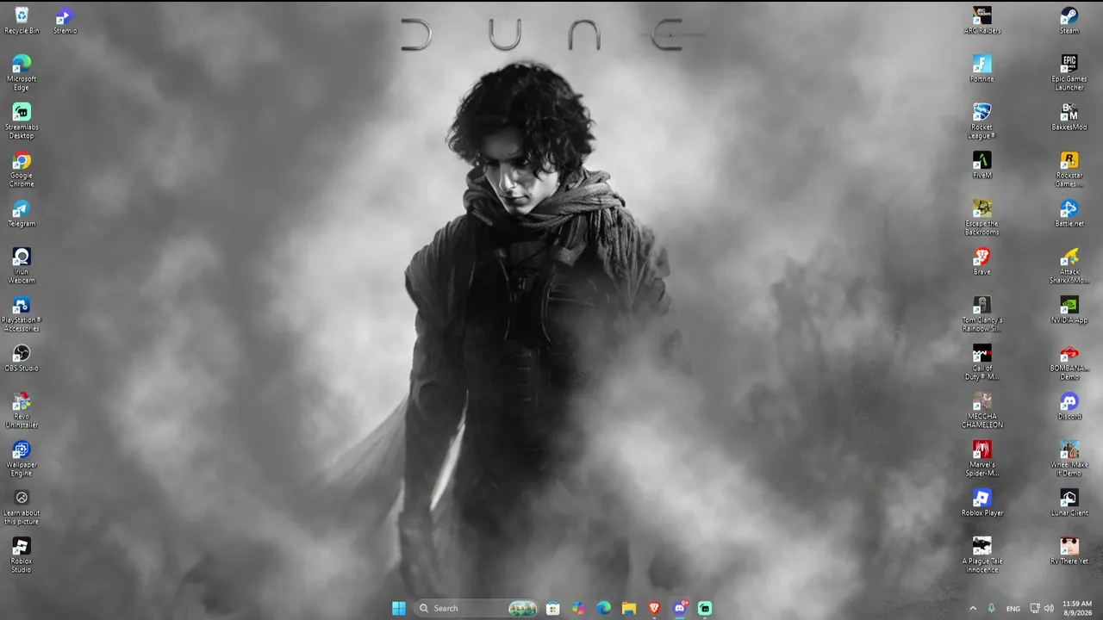Select the NVIDIA App desktop shortcut
Viewport: 1103px width, 620px height.
coord(1069,310)
